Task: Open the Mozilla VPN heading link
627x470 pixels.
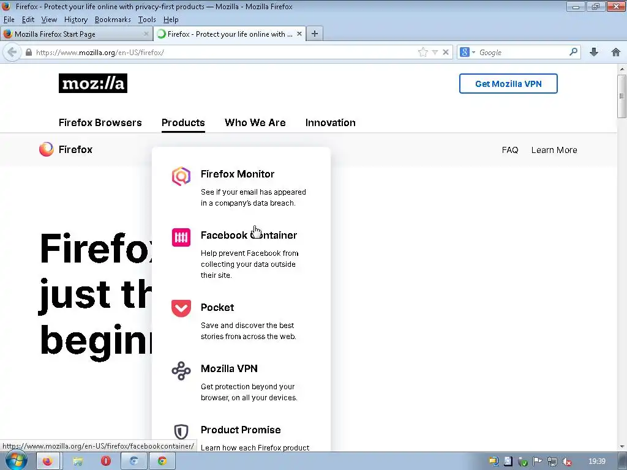Action: (229, 368)
